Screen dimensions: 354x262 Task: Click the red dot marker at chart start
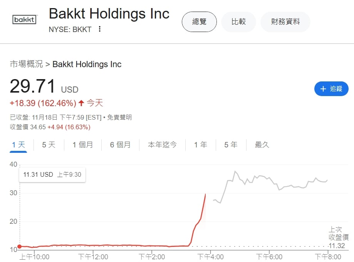point(19,247)
